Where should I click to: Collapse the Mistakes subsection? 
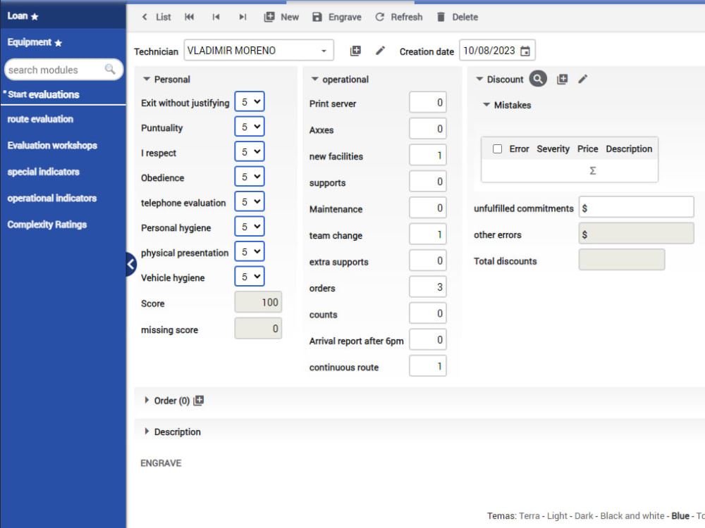click(x=486, y=105)
